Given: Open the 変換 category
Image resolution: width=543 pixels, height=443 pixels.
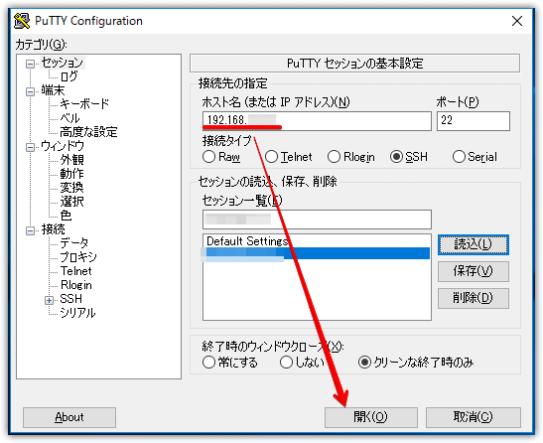Looking at the screenshot, I should [x=71, y=188].
